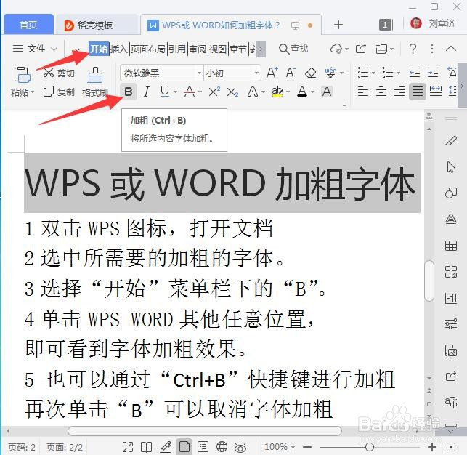Image resolution: width=467 pixels, height=455 pixels.
Task: Toggle subscript formatting
Action: tap(232, 92)
